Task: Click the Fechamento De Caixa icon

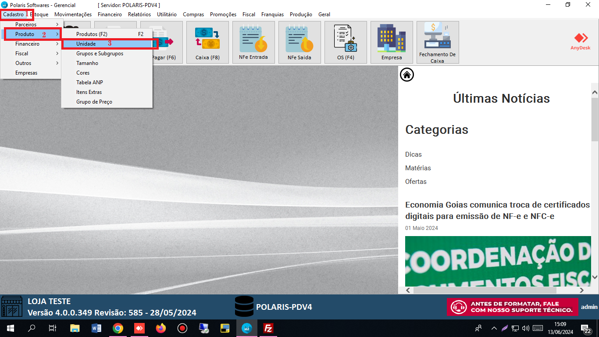Action: pyautogui.click(x=437, y=42)
